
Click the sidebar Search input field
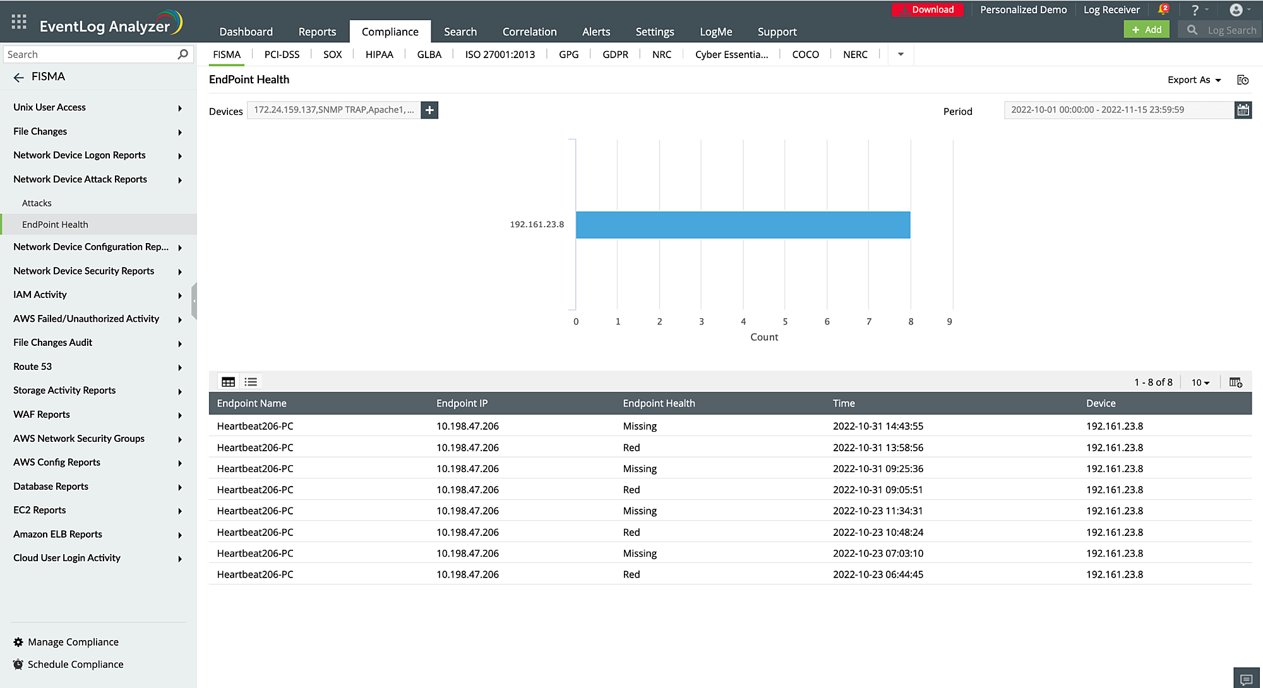pyautogui.click(x=88, y=54)
